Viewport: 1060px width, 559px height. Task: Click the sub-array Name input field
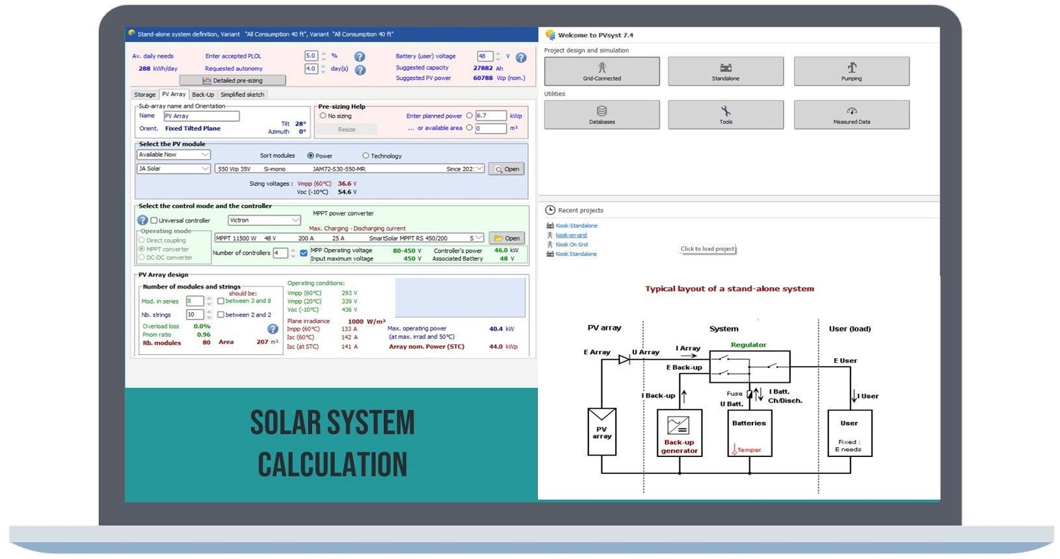201,116
